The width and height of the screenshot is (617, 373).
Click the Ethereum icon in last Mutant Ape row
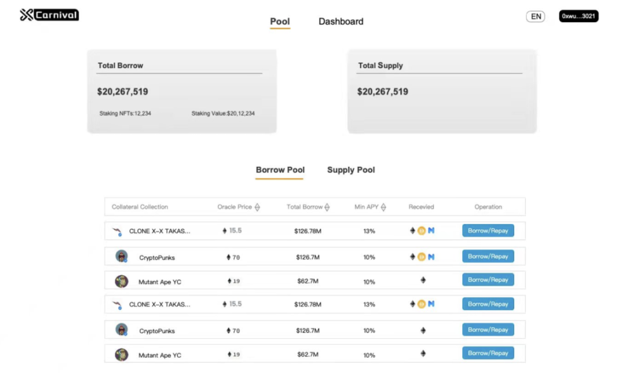423,354
